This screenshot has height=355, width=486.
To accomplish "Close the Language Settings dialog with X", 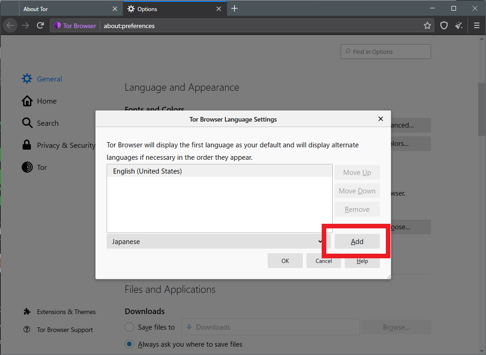I will point(381,119).
